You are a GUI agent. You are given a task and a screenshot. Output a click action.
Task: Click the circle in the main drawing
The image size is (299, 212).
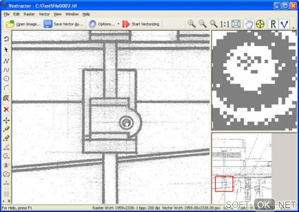[x=126, y=123]
